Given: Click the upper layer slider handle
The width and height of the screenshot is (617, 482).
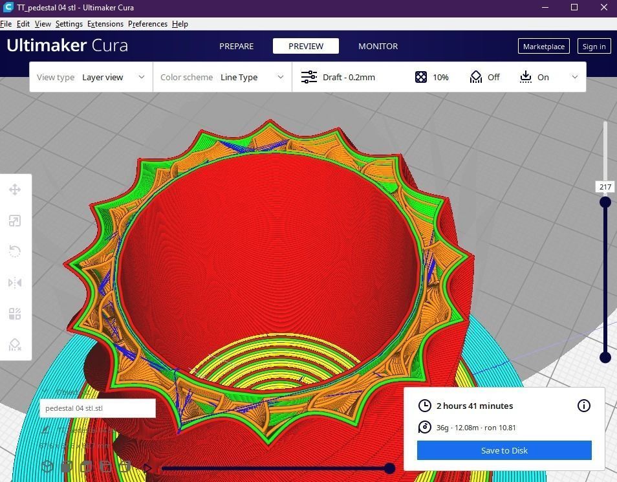Looking at the screenshot, I should tap(605, 202).
